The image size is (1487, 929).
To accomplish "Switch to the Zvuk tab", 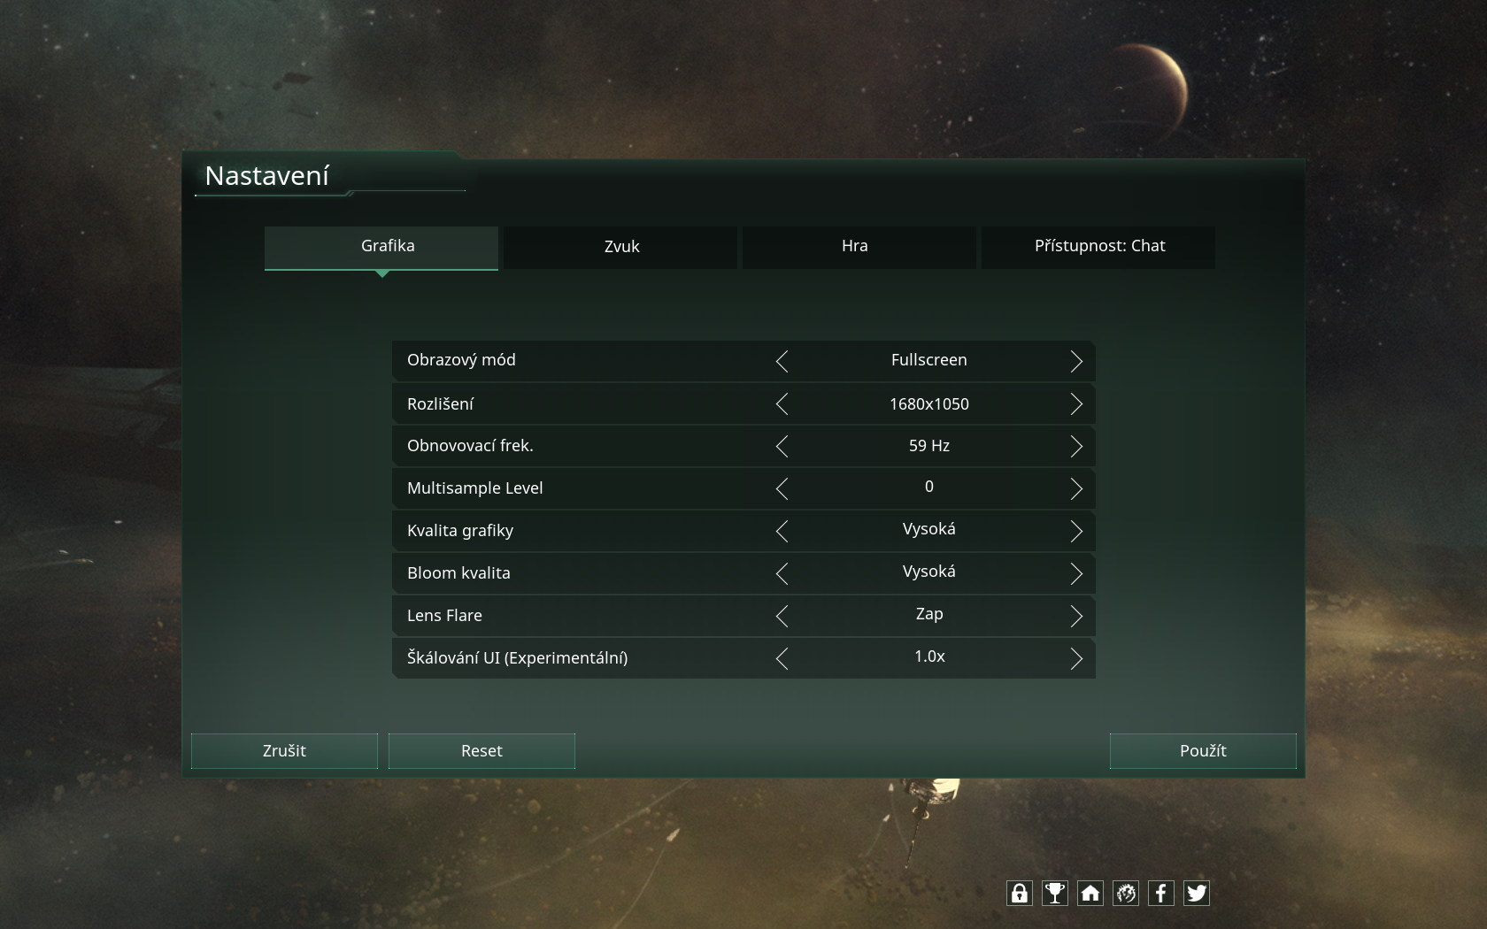I will coord(620,247).
